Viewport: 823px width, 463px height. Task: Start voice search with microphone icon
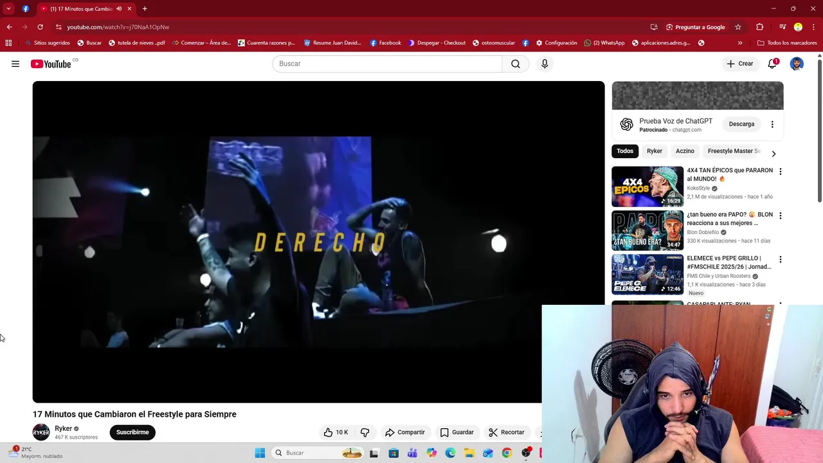[x=545, y=64]
